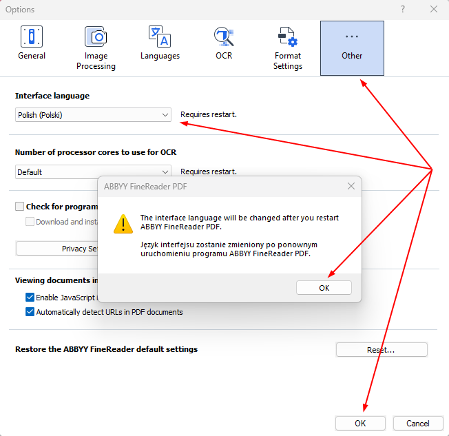Expand the processor cores Default dropdown
Screen dimensions: 449x436
[x=93, y=172]
